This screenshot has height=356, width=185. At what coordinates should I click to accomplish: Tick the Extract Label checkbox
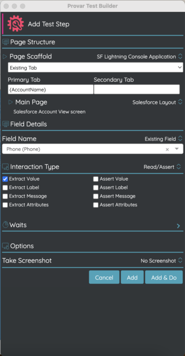(5, 188)
